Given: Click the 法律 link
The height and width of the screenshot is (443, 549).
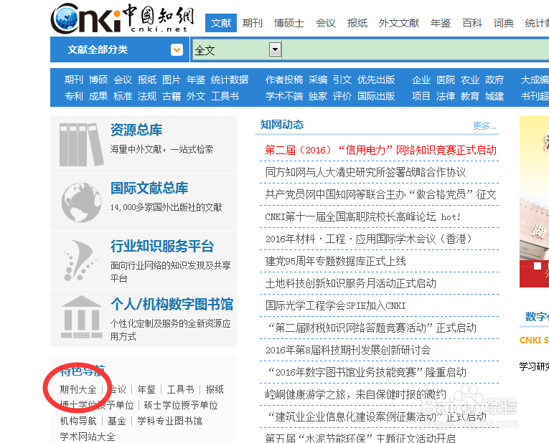Looking at the screenshot, I should pos(446,96).
